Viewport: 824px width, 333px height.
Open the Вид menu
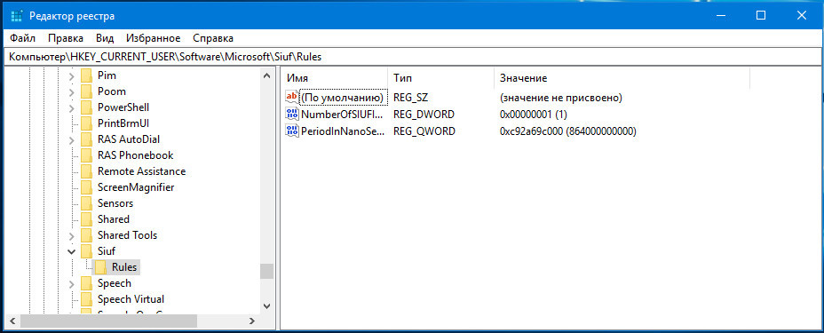point(105,38)
